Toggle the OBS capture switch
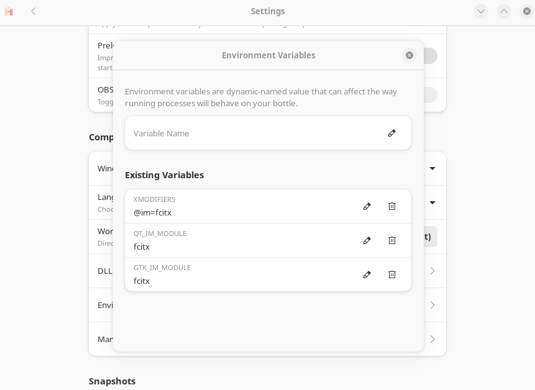 pos(428,95)
